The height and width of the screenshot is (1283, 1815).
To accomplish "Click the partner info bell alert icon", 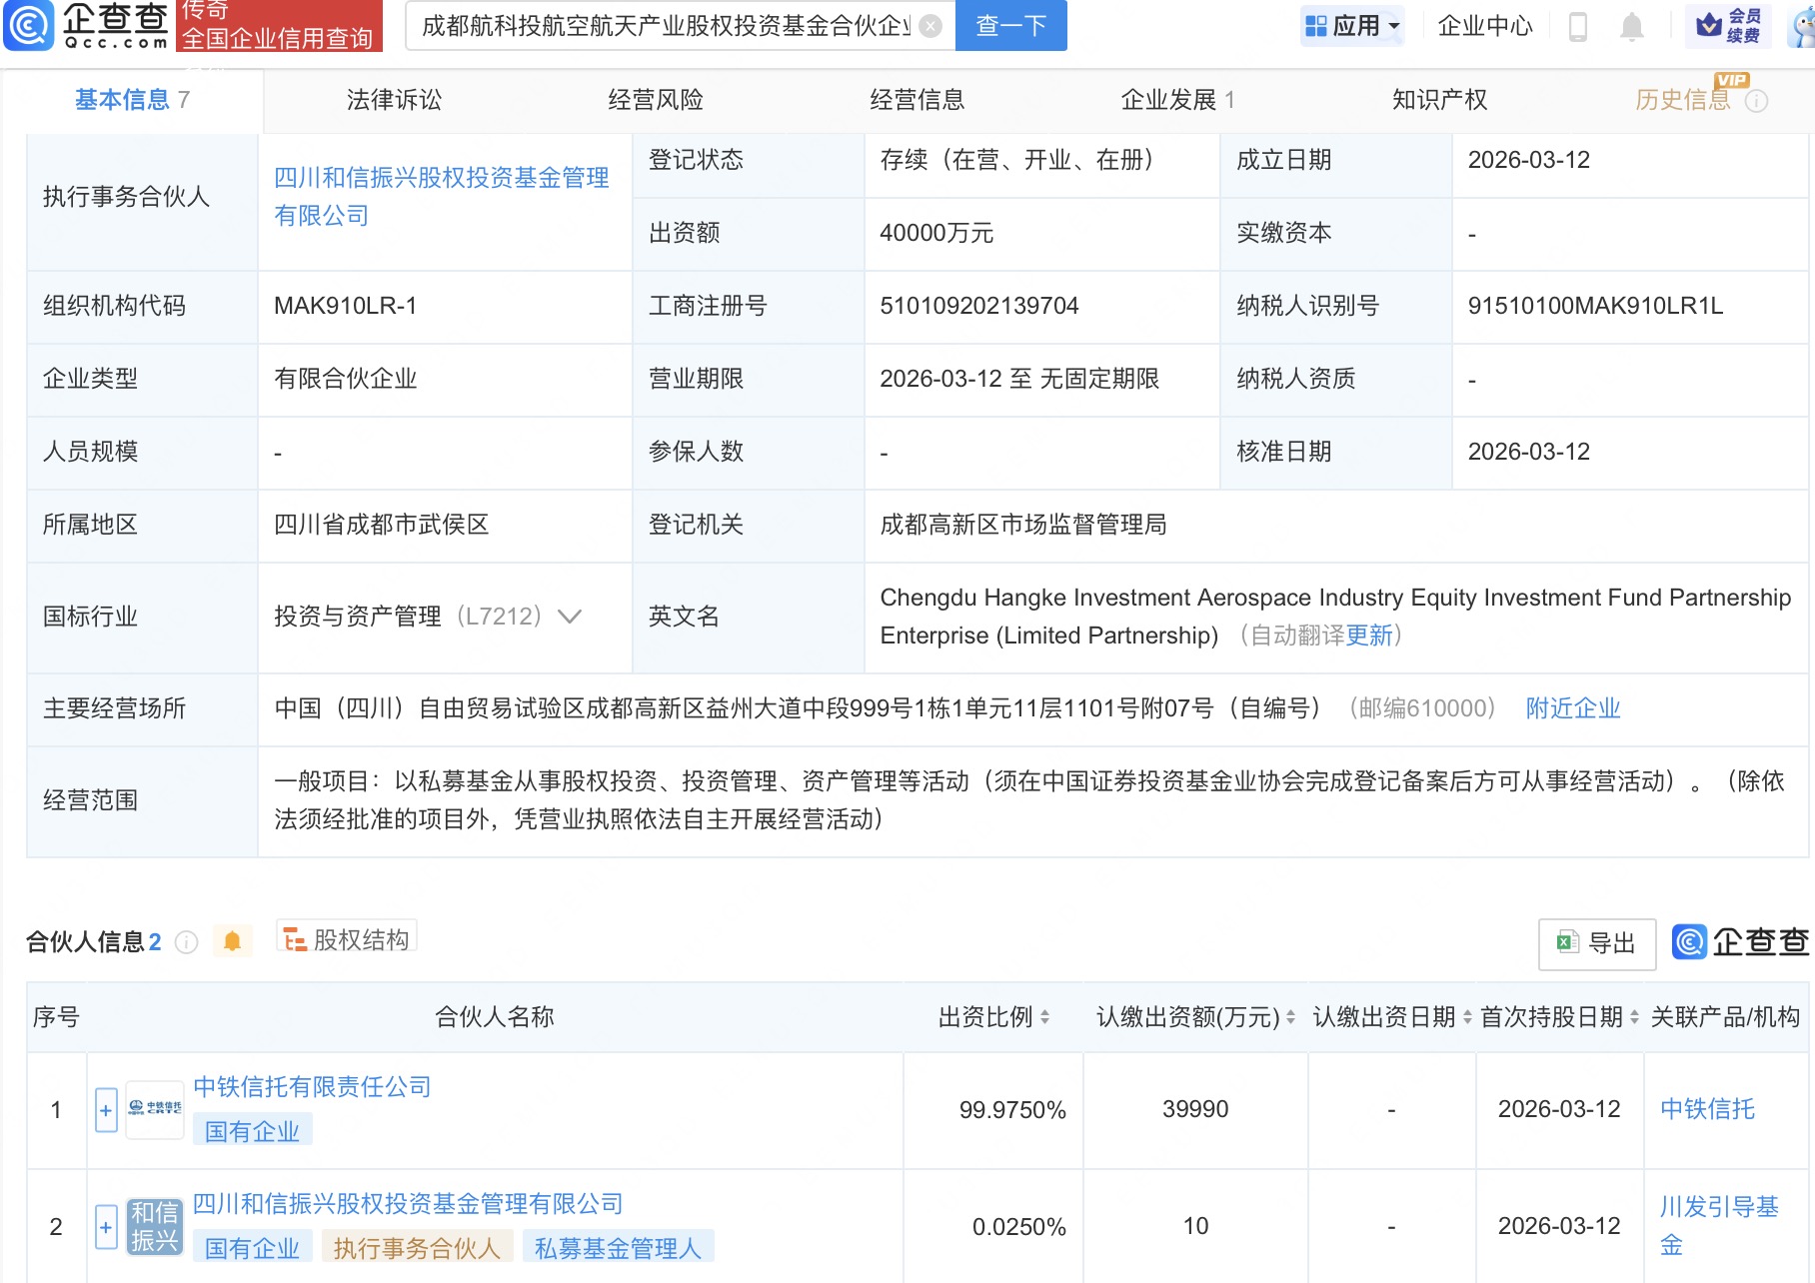I will point(233,941).
